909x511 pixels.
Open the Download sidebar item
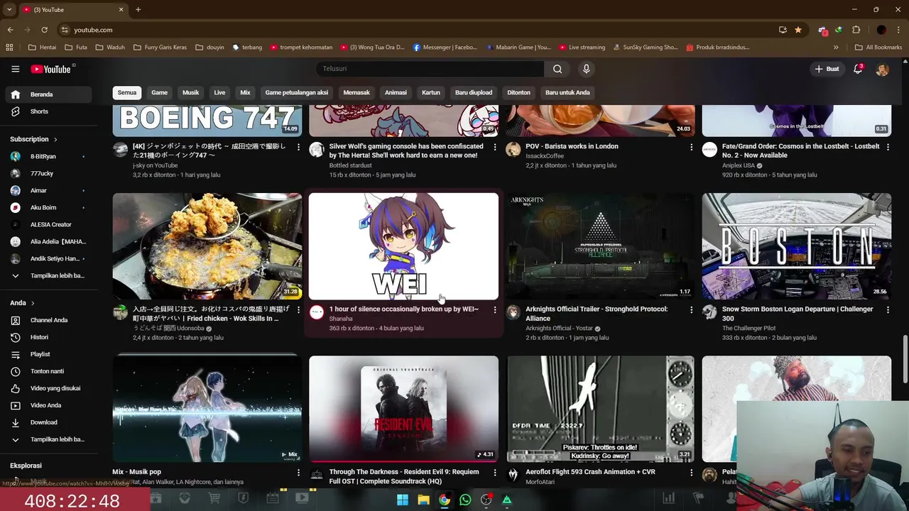click(x=48, y=422)
